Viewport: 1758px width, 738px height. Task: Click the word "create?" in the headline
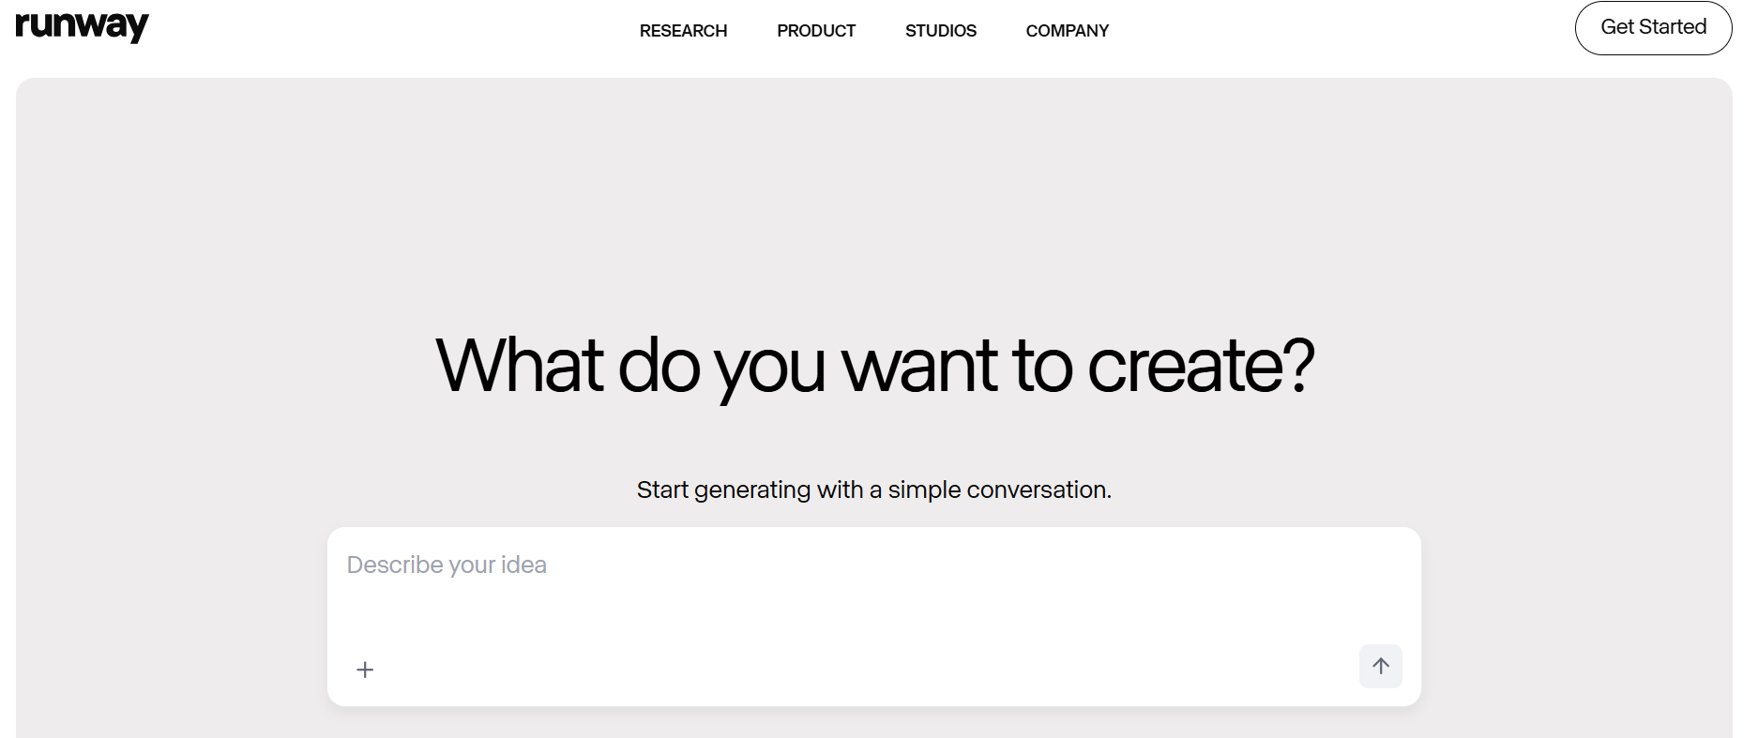pos(1201,367)
